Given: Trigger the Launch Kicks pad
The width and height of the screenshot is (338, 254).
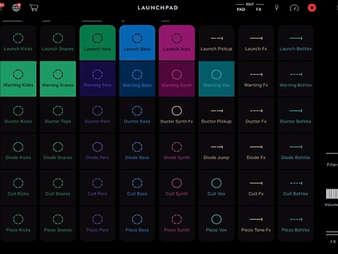Looking at the screenshot, I should (x=18, y=43).
